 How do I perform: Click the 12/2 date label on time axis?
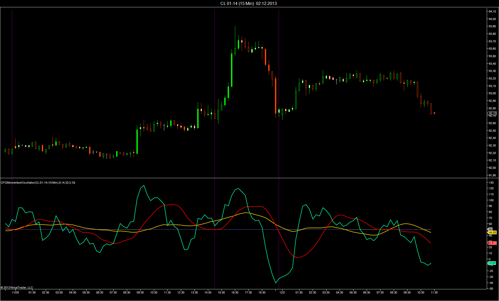tap(282, 292)
